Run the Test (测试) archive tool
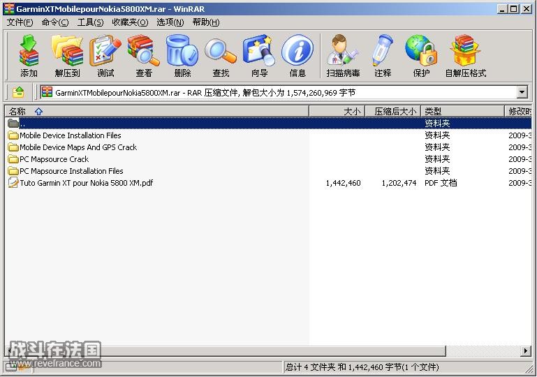This screenshot has width=537, height=377. pos(105,56)
